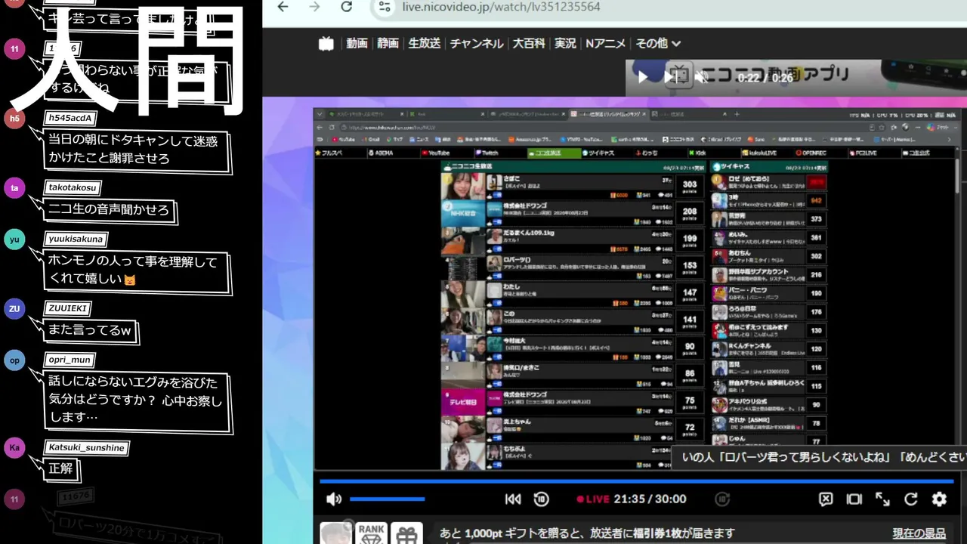Mute the live player volume speaker
This screenshot has height=544, width=967.
click(334, 499)
